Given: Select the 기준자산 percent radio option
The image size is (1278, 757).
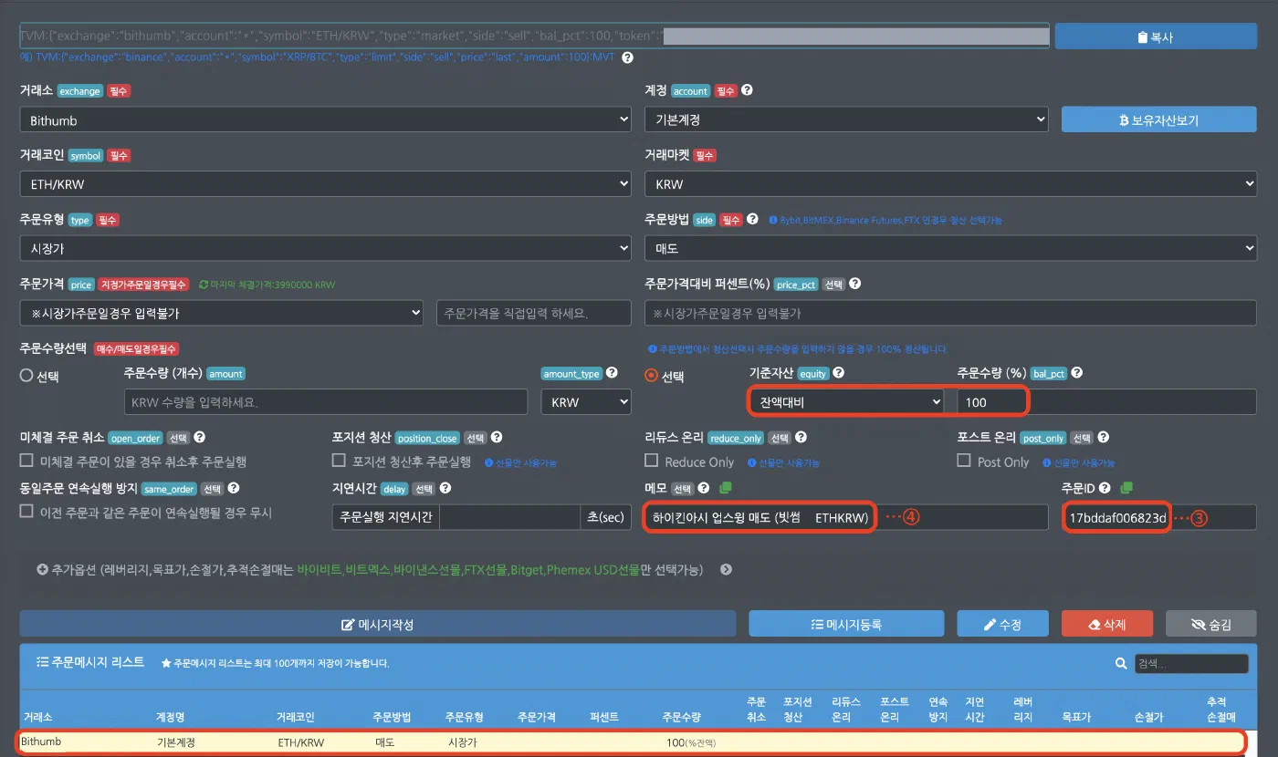Looking at the screenshot, I should 652,376.
